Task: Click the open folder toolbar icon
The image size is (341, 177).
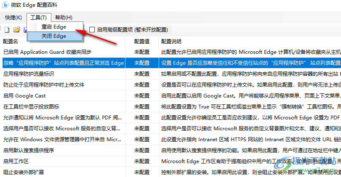Action: click(x=17, y=30)
